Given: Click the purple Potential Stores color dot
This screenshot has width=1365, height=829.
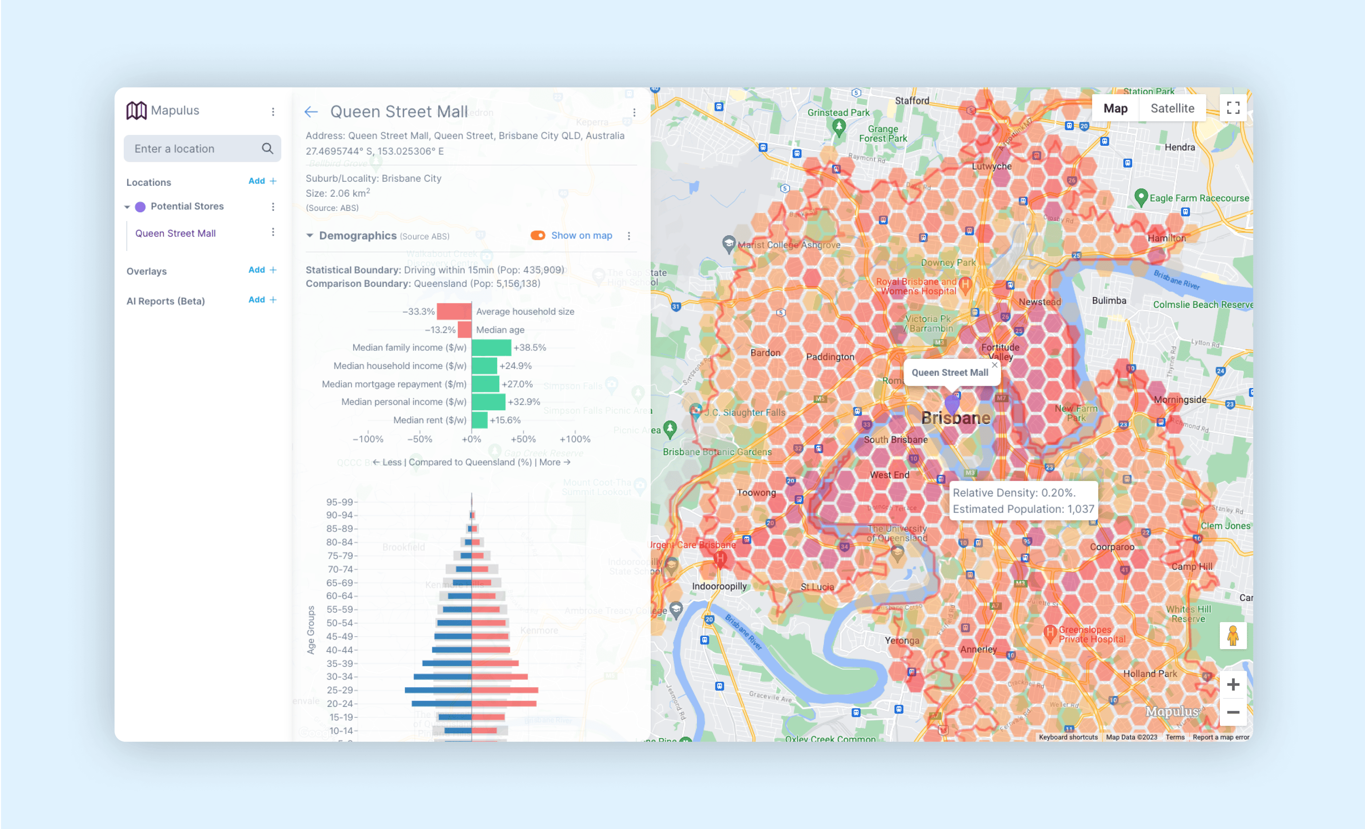Looking at the screenshot, I should click(141, 207).
